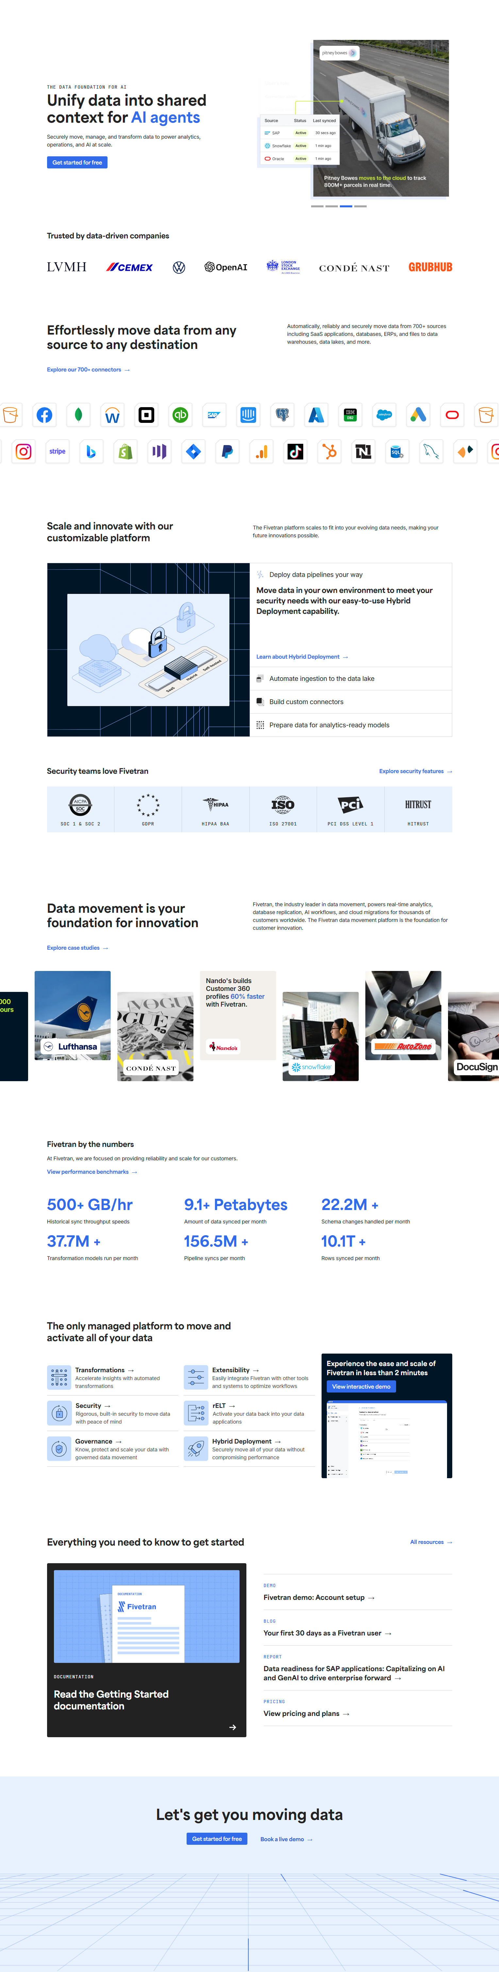Select the MongoDB leaf connector icon
This screenshot has height=1972, width=499.
78,415
